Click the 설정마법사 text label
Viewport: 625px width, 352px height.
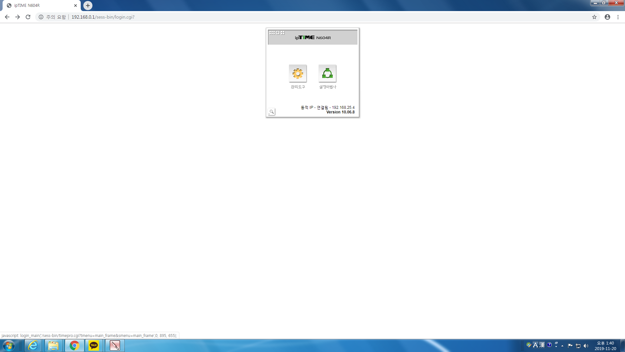click(x=327, y=87)
